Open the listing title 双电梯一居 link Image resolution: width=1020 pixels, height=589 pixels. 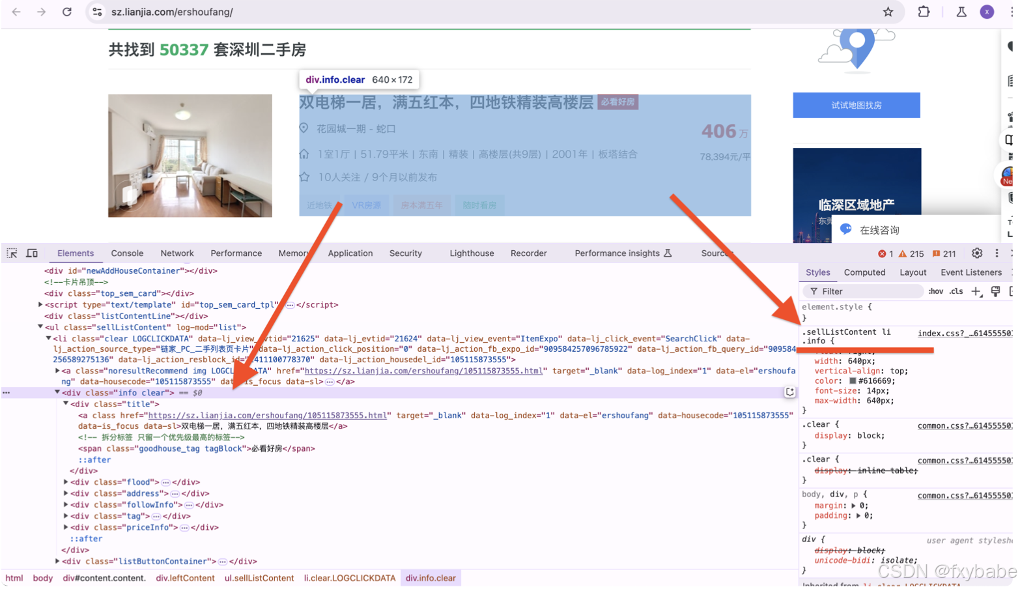coord(446,102)
